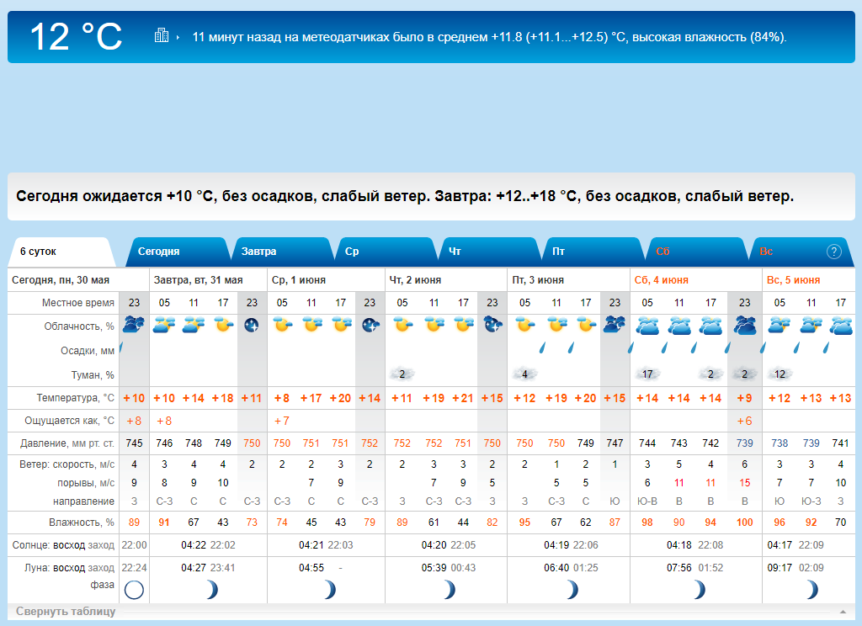Click the help question mark icon

click(x=833, y=252)
